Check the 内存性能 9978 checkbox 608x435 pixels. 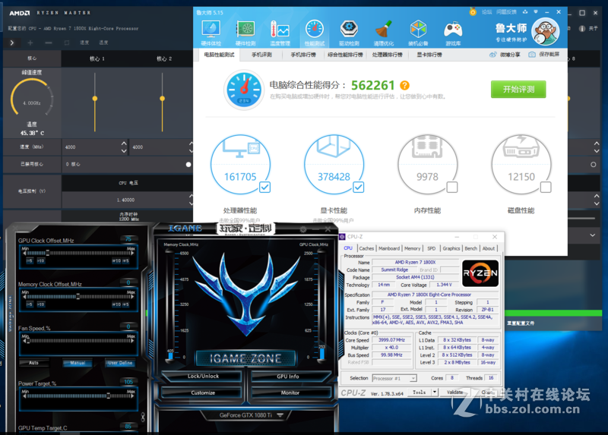(452, 188)
